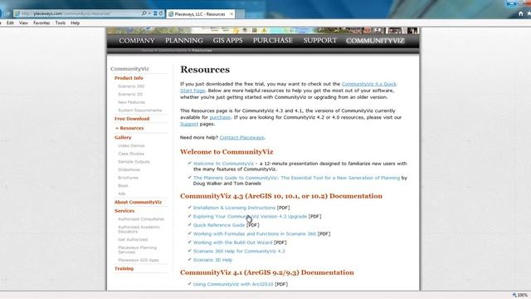Click the CommunityViz sidebar heading

tap(129, 69)
